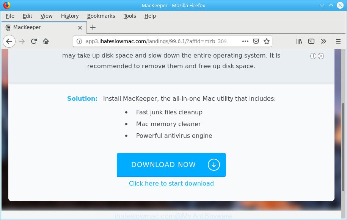Screen dimensions: 347x220
Task: Click 'Mac memory cleaner' text
Action: pos(168,124)
